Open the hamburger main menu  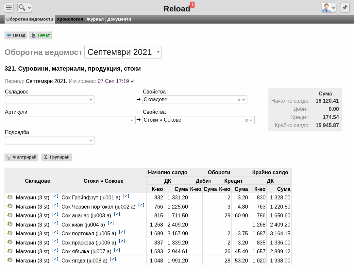(9, 8)
